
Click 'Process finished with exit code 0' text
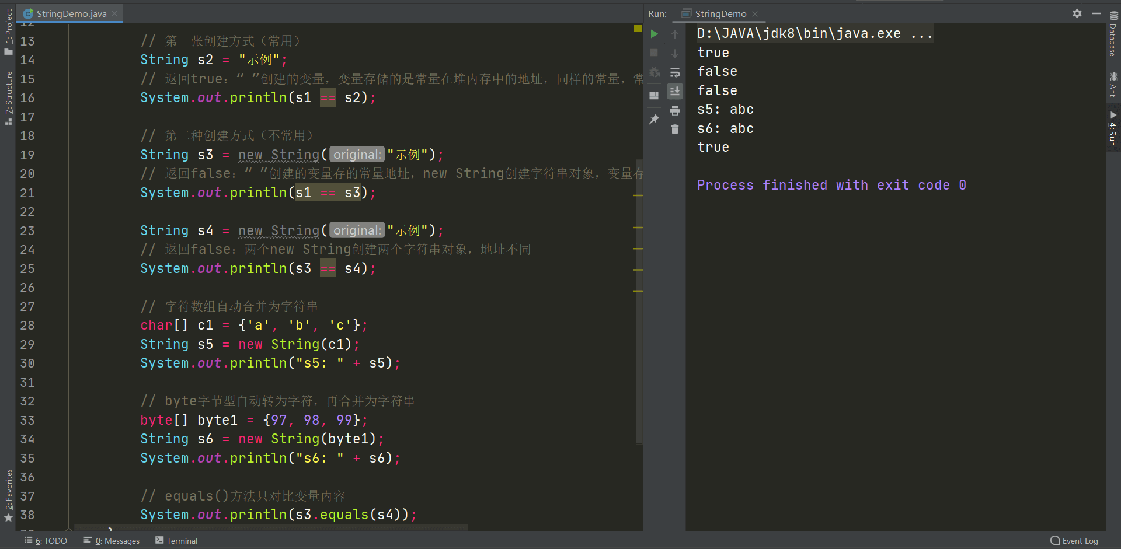point(831,185)
